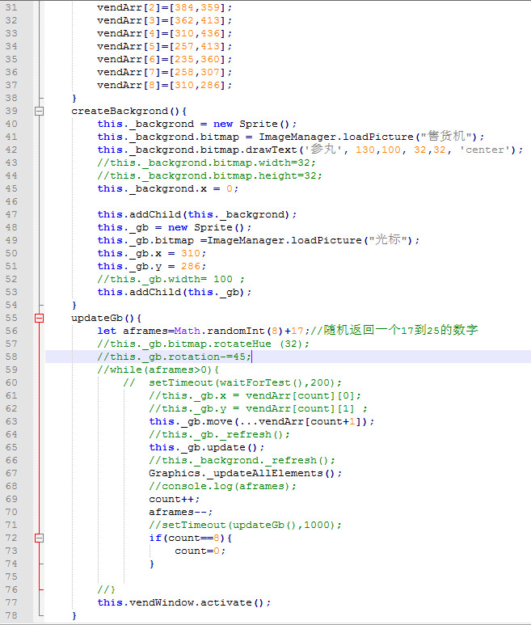Click 'count++;' line
Image resolution: width=531 pixels, height=625 pixels.
click(x=175, y=499)
